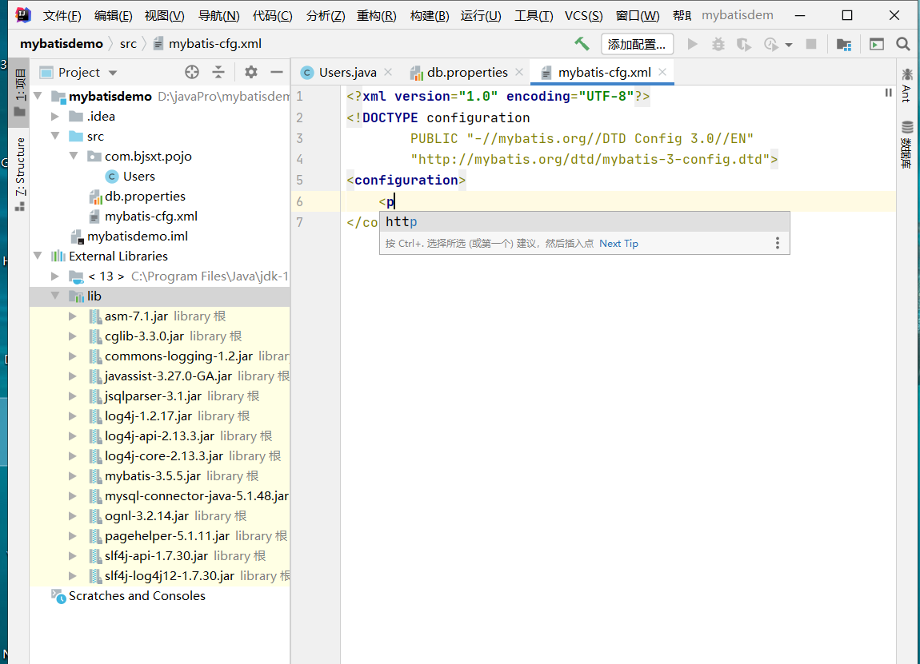Viewport: 920px width, 664px height.
Task: Click the Run Anything icon
Action: (877, 44)
